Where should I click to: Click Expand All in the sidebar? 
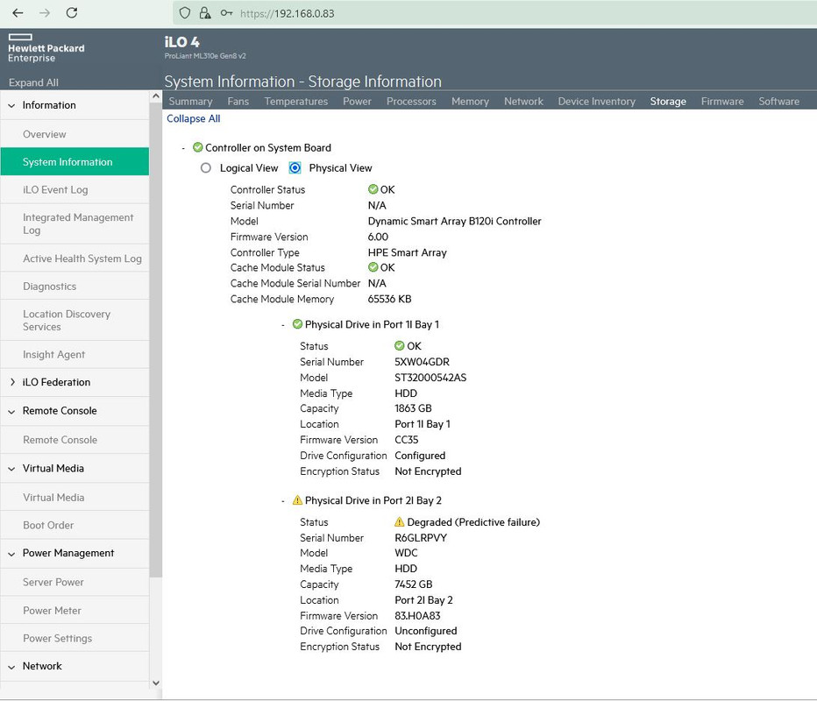coord(33,82)
